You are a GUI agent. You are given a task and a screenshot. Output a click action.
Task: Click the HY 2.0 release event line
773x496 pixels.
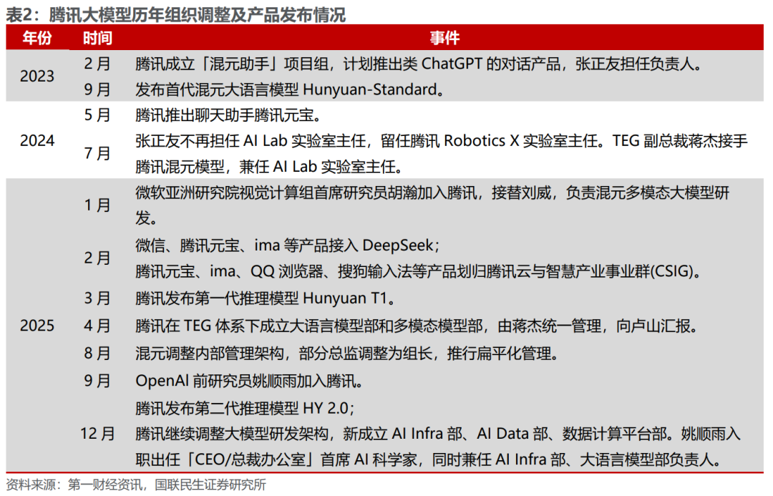[245, 408]
